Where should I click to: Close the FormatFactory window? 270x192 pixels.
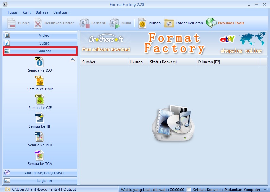(264, 5)
